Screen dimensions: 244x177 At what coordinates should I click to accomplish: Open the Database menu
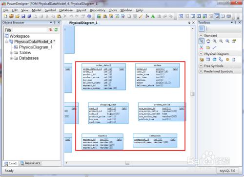click(x=66, y=10)
